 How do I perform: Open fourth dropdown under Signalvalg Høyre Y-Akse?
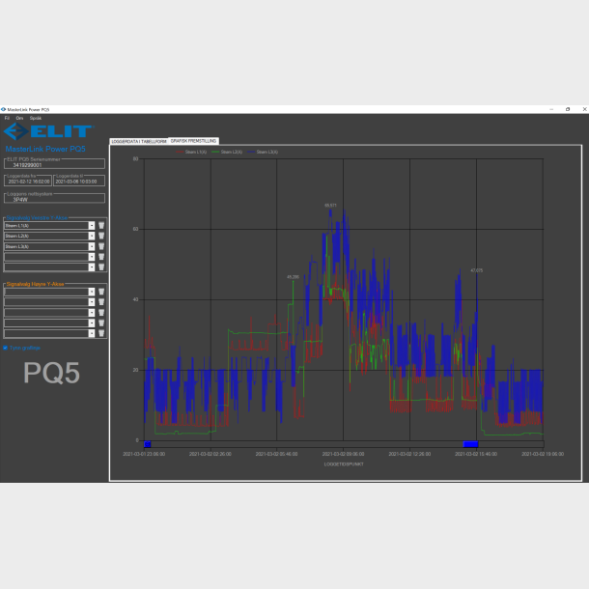(92, 323)
